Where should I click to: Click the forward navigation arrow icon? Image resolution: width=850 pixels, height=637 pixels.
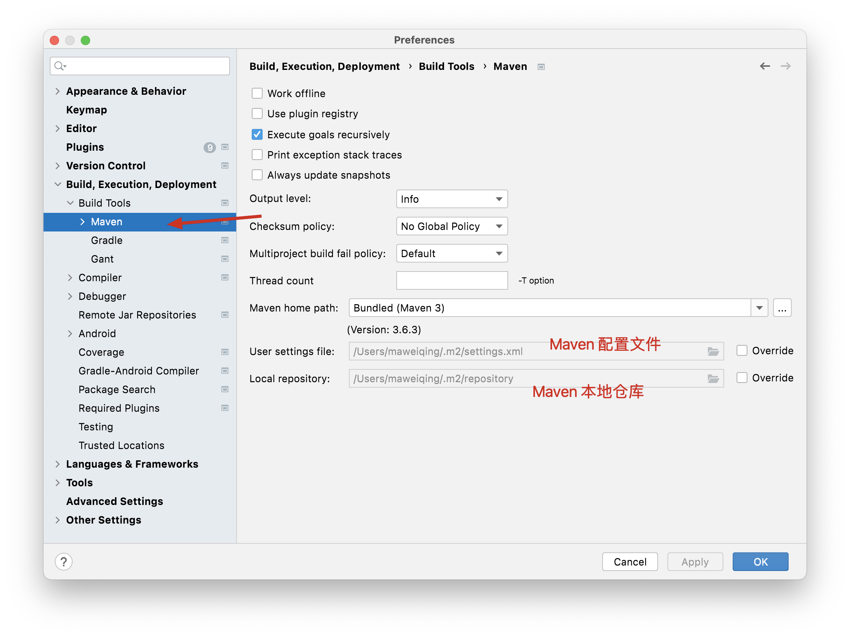[x=786, y=66]
